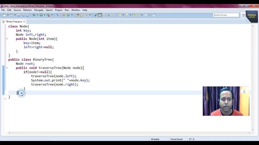Click the New Java Package icon
Image resolution: width=259 pixels, height=145 pixels.
point(64,15)
